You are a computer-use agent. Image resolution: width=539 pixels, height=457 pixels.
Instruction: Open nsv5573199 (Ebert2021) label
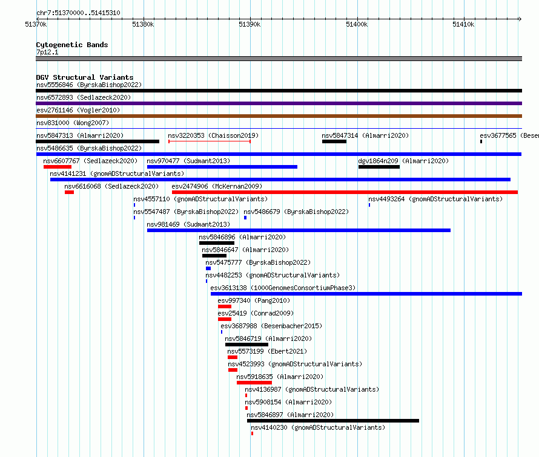[267, 351]
